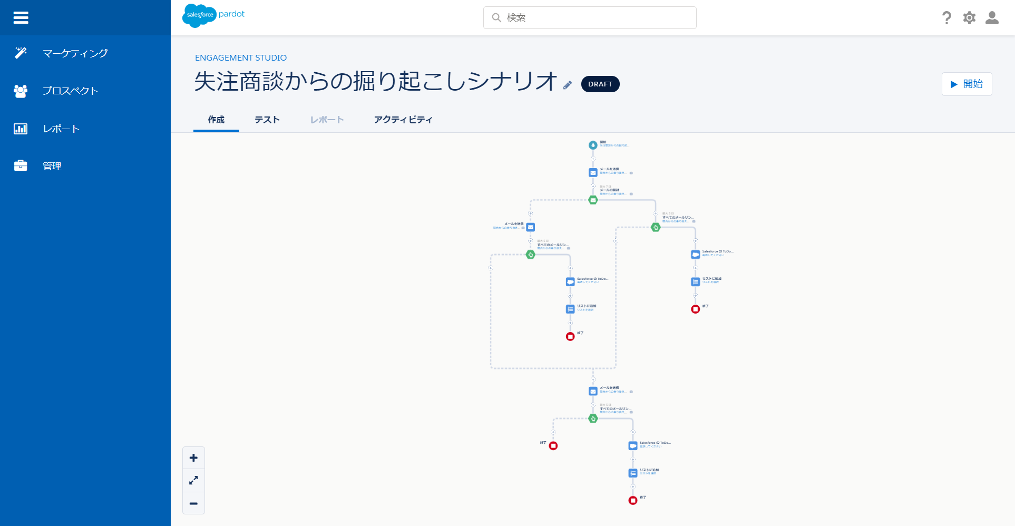Select Salesforce ToDo step on rightmost branch
This screenshot has width=1015, height=526.
(x=696, y=255)
